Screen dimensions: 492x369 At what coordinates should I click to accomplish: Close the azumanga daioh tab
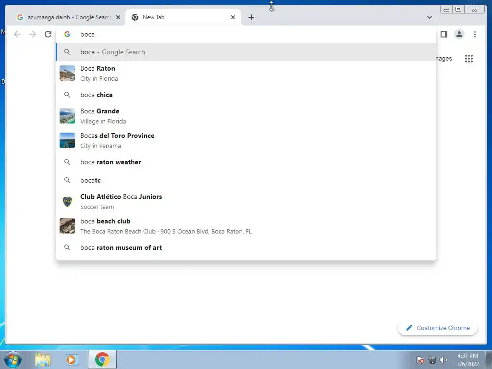pyautogui.click(x=118, y=17)
